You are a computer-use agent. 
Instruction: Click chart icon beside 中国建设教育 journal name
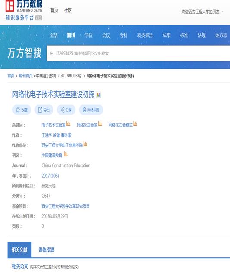coord(65,154)
